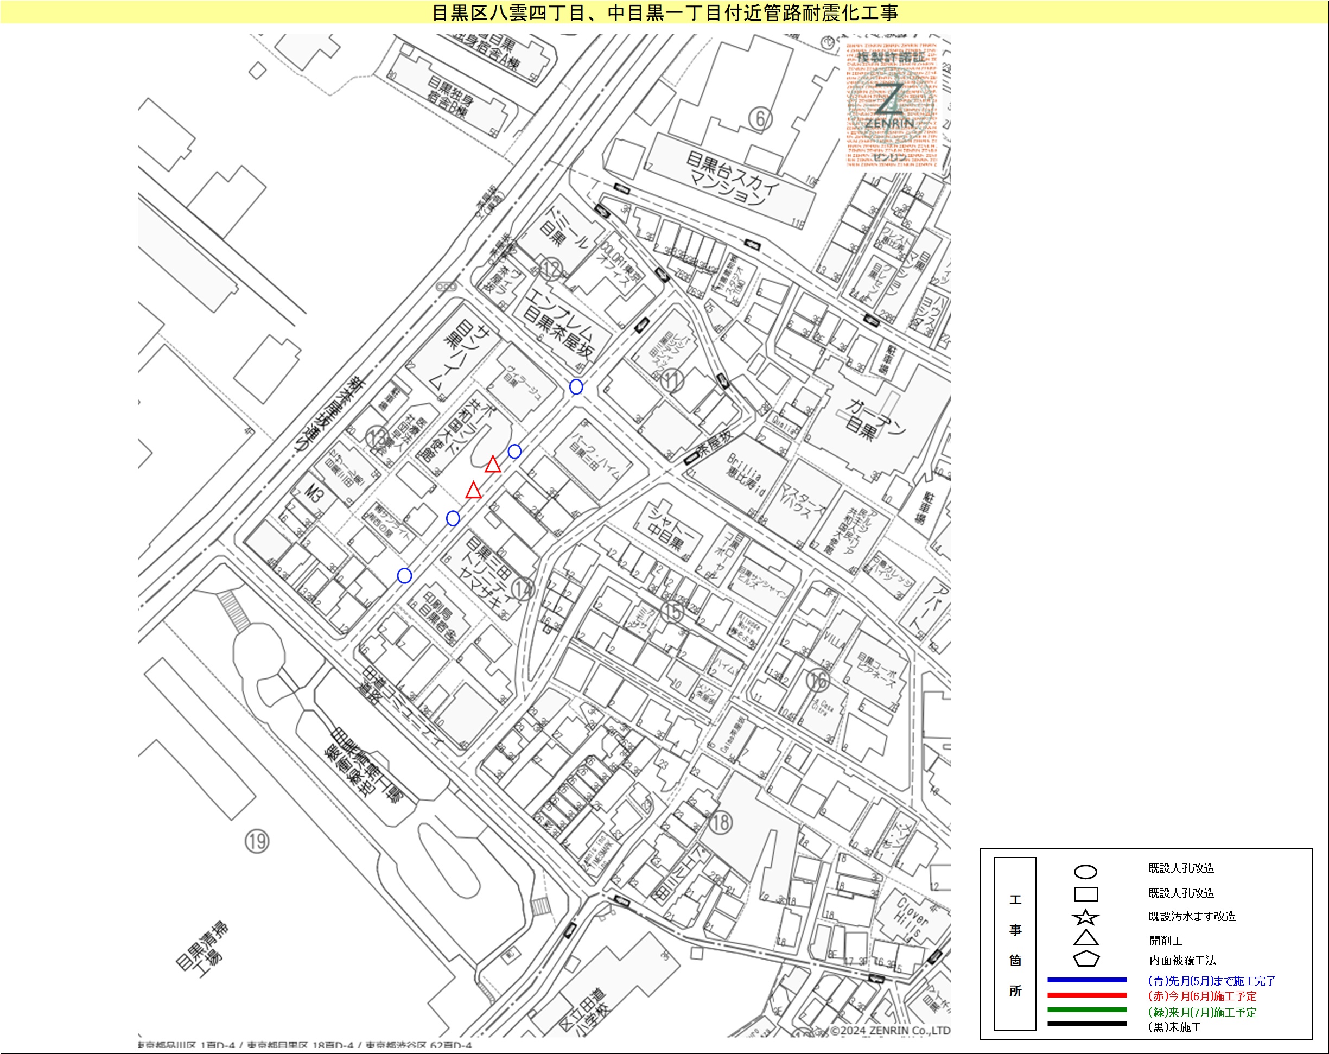This screenshot has width=1329, height=1054.
Task: Click the M3 building label
Action: (x=314, y=494)
